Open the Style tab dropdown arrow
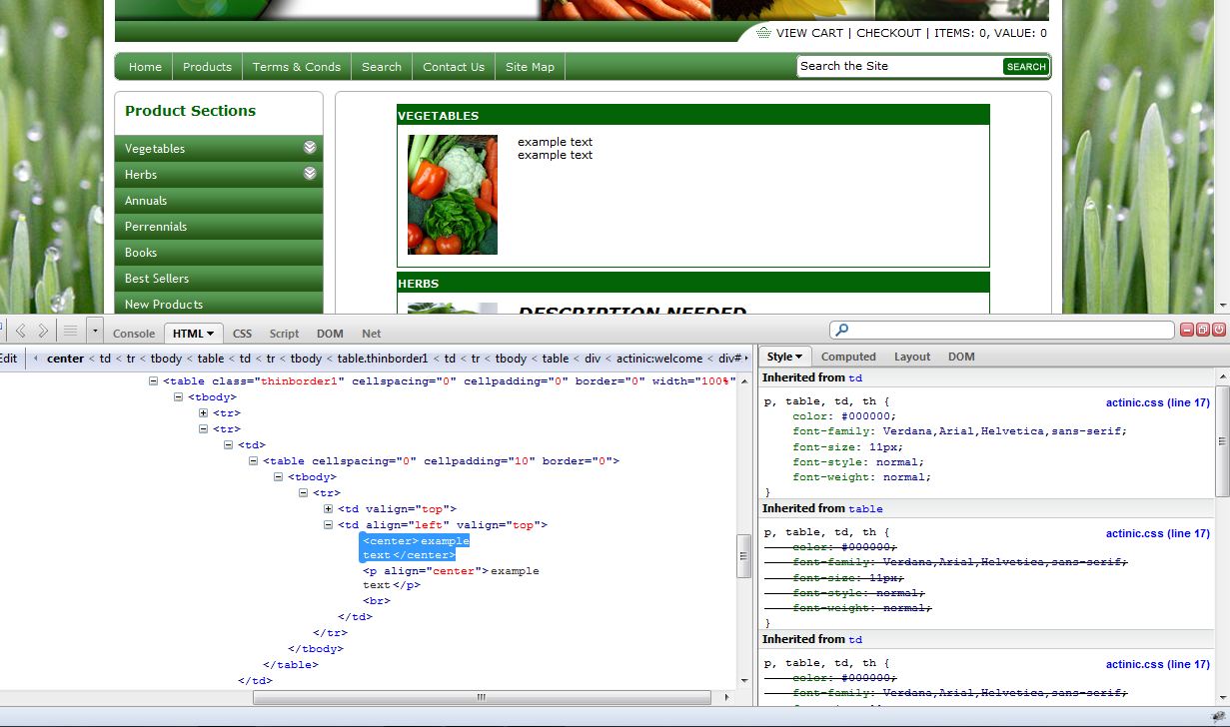 799,357
